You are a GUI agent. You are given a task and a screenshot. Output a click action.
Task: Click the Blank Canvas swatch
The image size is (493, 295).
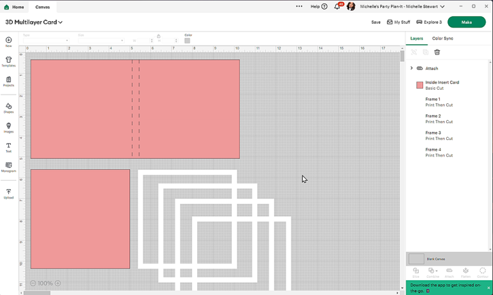click(x=416, y=259)
